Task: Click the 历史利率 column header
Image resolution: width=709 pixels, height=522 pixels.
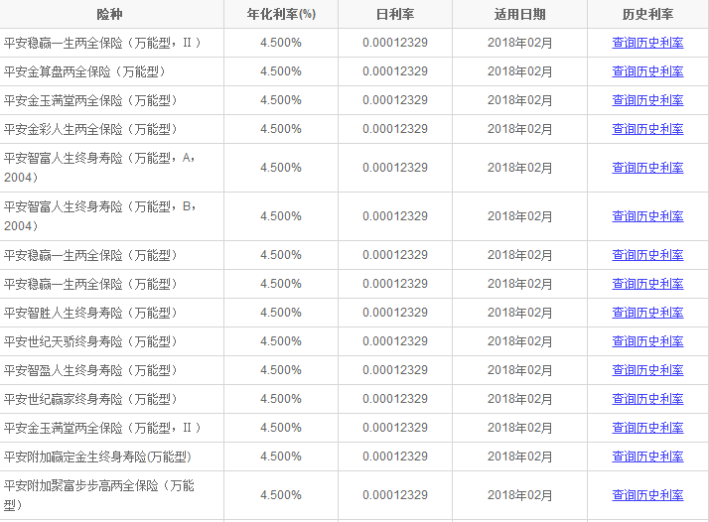Action: (647, 15)
